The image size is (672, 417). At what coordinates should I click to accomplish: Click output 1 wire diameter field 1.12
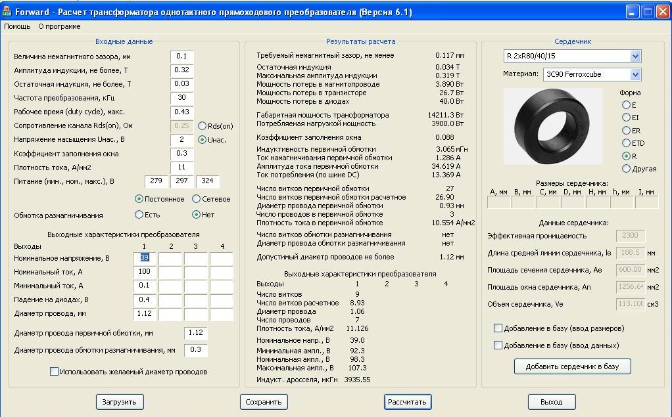click(145, 314)
